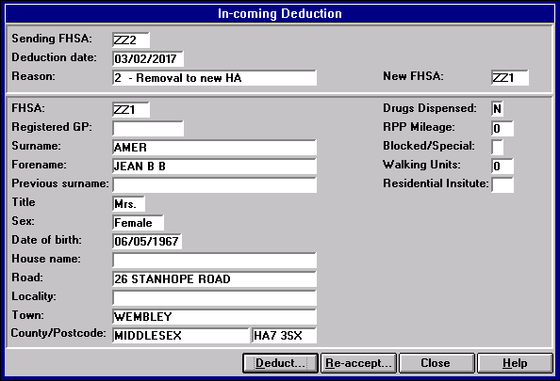Focus the Forename field
560x381 pixels.
point(214,167)
